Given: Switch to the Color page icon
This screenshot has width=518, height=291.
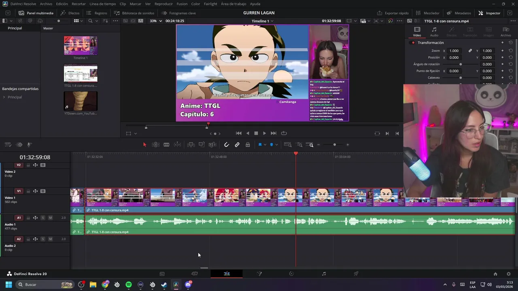Looking at the screenshot, I should pyautogui.click(x=291, y=274).
